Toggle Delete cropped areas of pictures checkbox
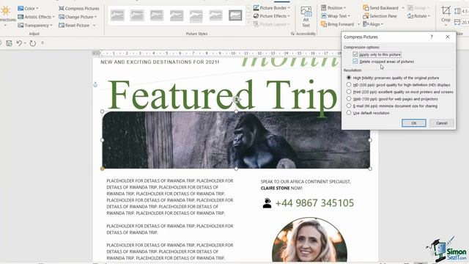The width and height of the screenshot is (469, 264). pyautogui.click(x=355, y=62)
